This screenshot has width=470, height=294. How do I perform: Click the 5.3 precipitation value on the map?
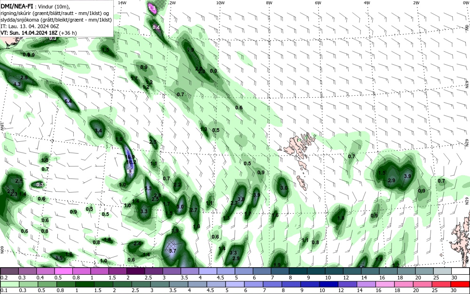point(148,188)
